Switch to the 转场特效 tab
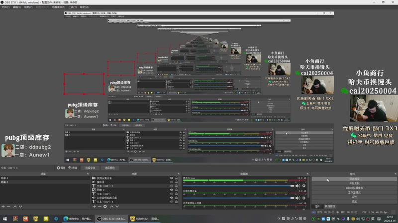Image resolution: width=398 pixels, height=223 pixels. (330, 207)
